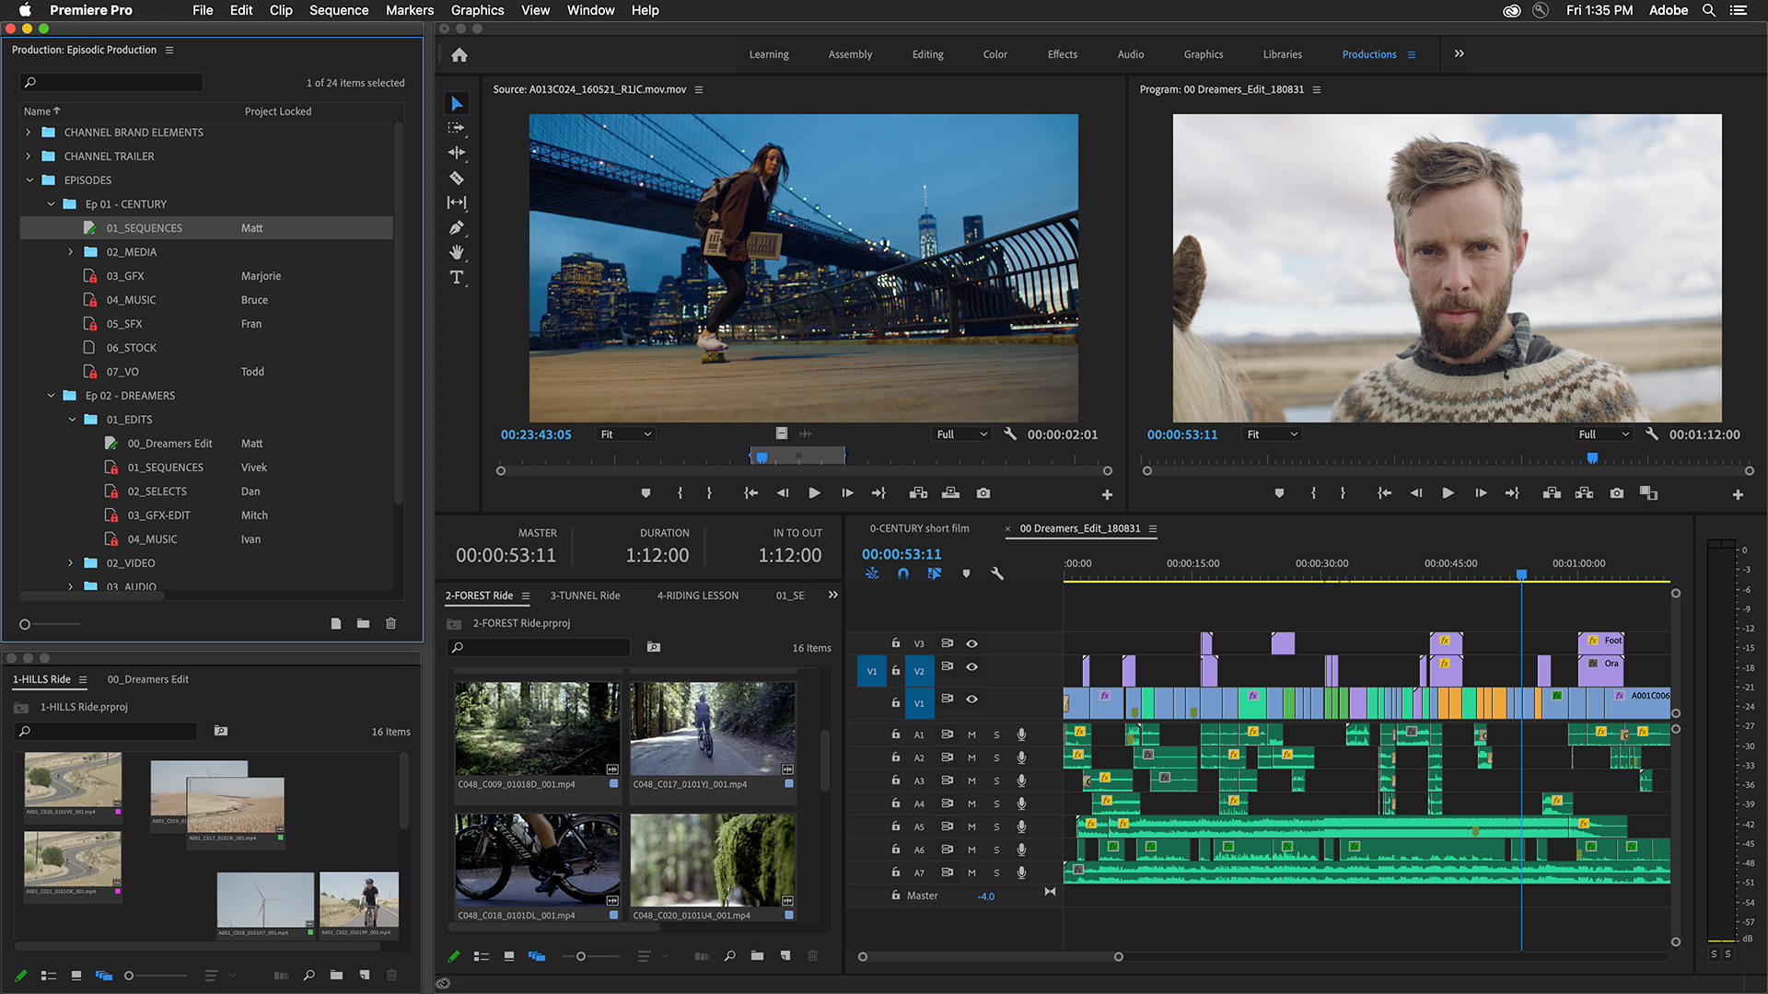Click the Graphics workspace tab
Screen dimensions: 1768x994
pyautogui.click(x=1202, y=53)
